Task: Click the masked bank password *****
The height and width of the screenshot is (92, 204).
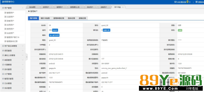Action: click(180, 40)
